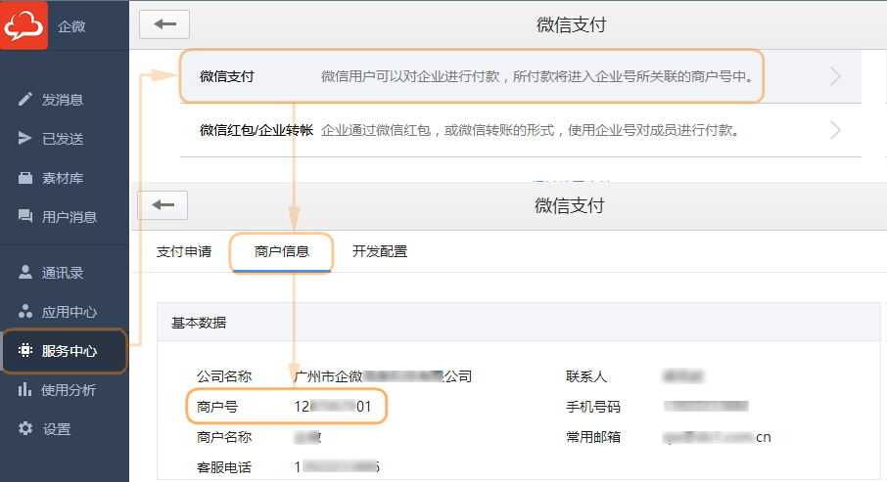
Task: Click the 公司名称 label
Action: [224, 376]
